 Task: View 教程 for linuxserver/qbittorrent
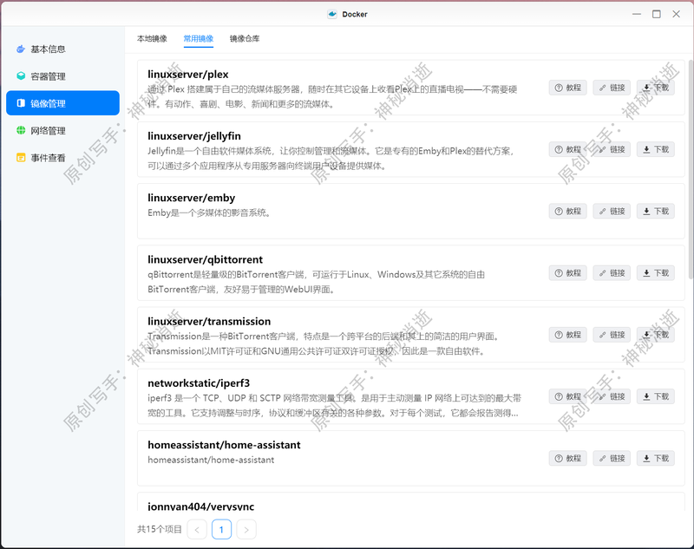568,273
